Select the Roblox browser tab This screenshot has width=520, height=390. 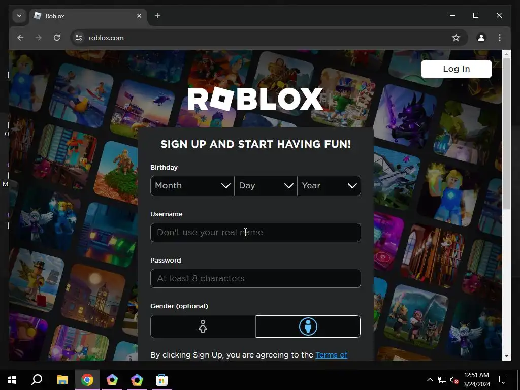pos(88,16)
